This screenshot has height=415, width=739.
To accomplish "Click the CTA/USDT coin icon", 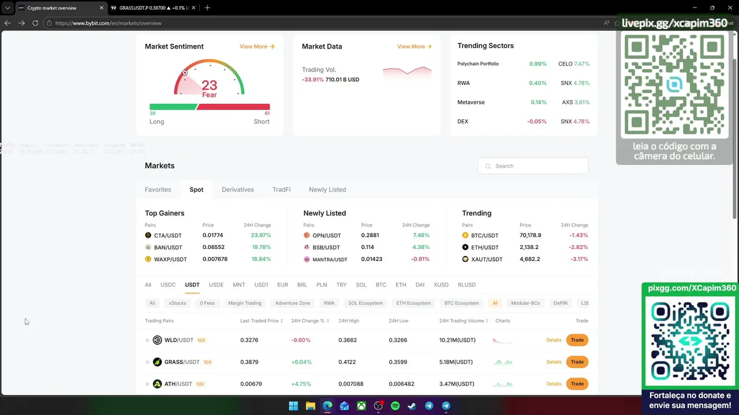I will (x=148, y=235).
